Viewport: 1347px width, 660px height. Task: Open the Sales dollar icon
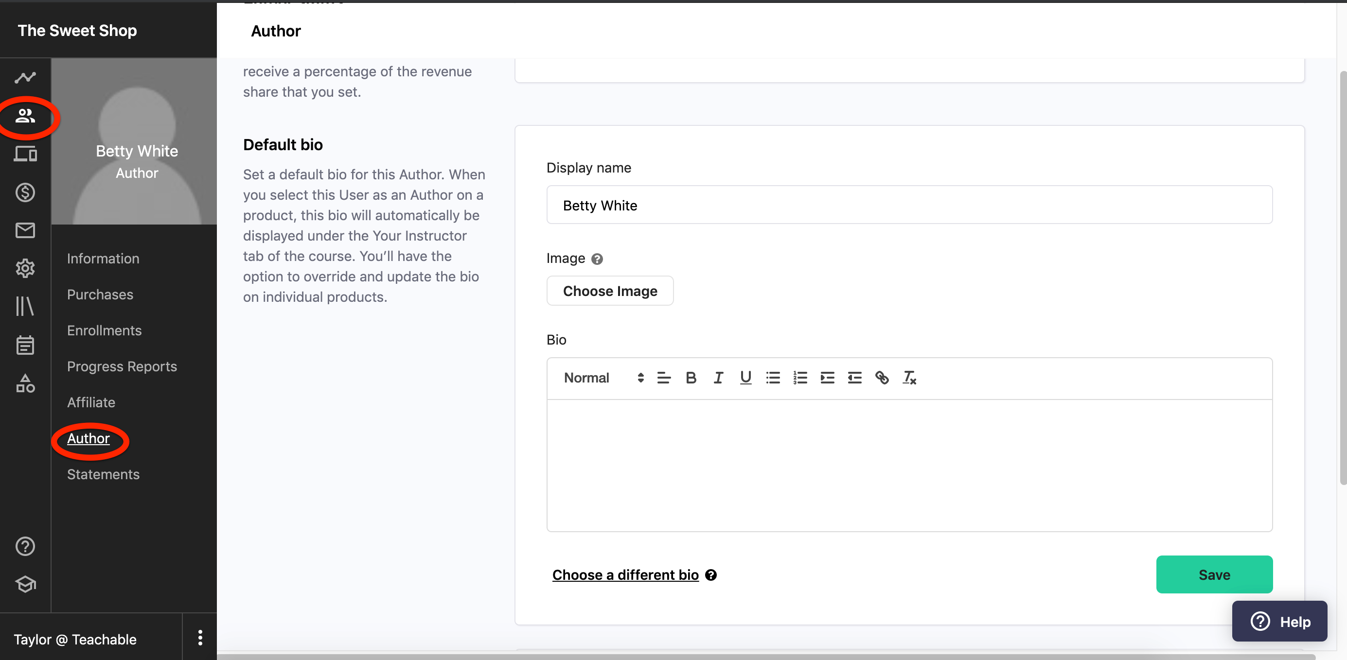(25, 192)
